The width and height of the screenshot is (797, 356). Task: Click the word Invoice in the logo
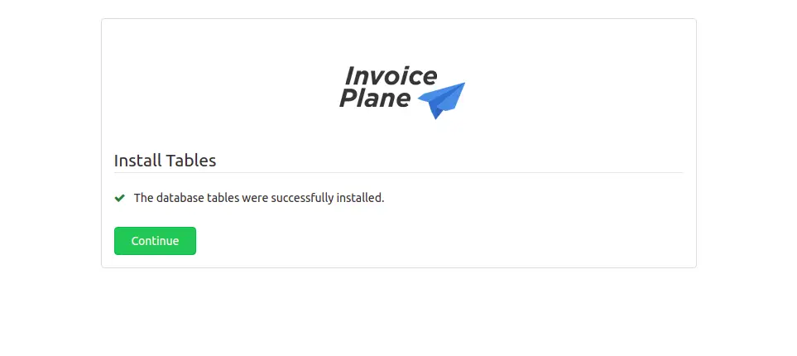(391, 76)
